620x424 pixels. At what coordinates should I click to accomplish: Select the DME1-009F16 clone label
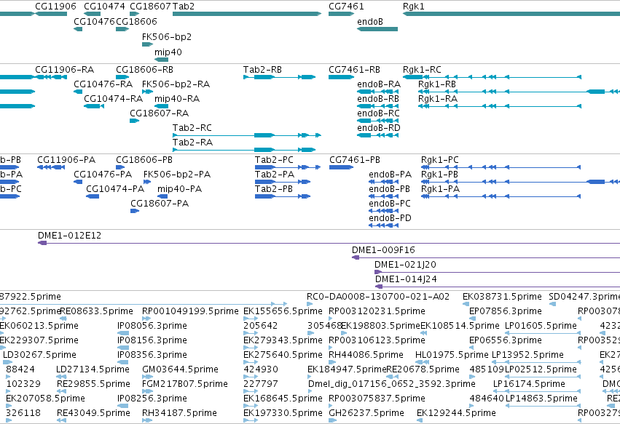[383, 251]
